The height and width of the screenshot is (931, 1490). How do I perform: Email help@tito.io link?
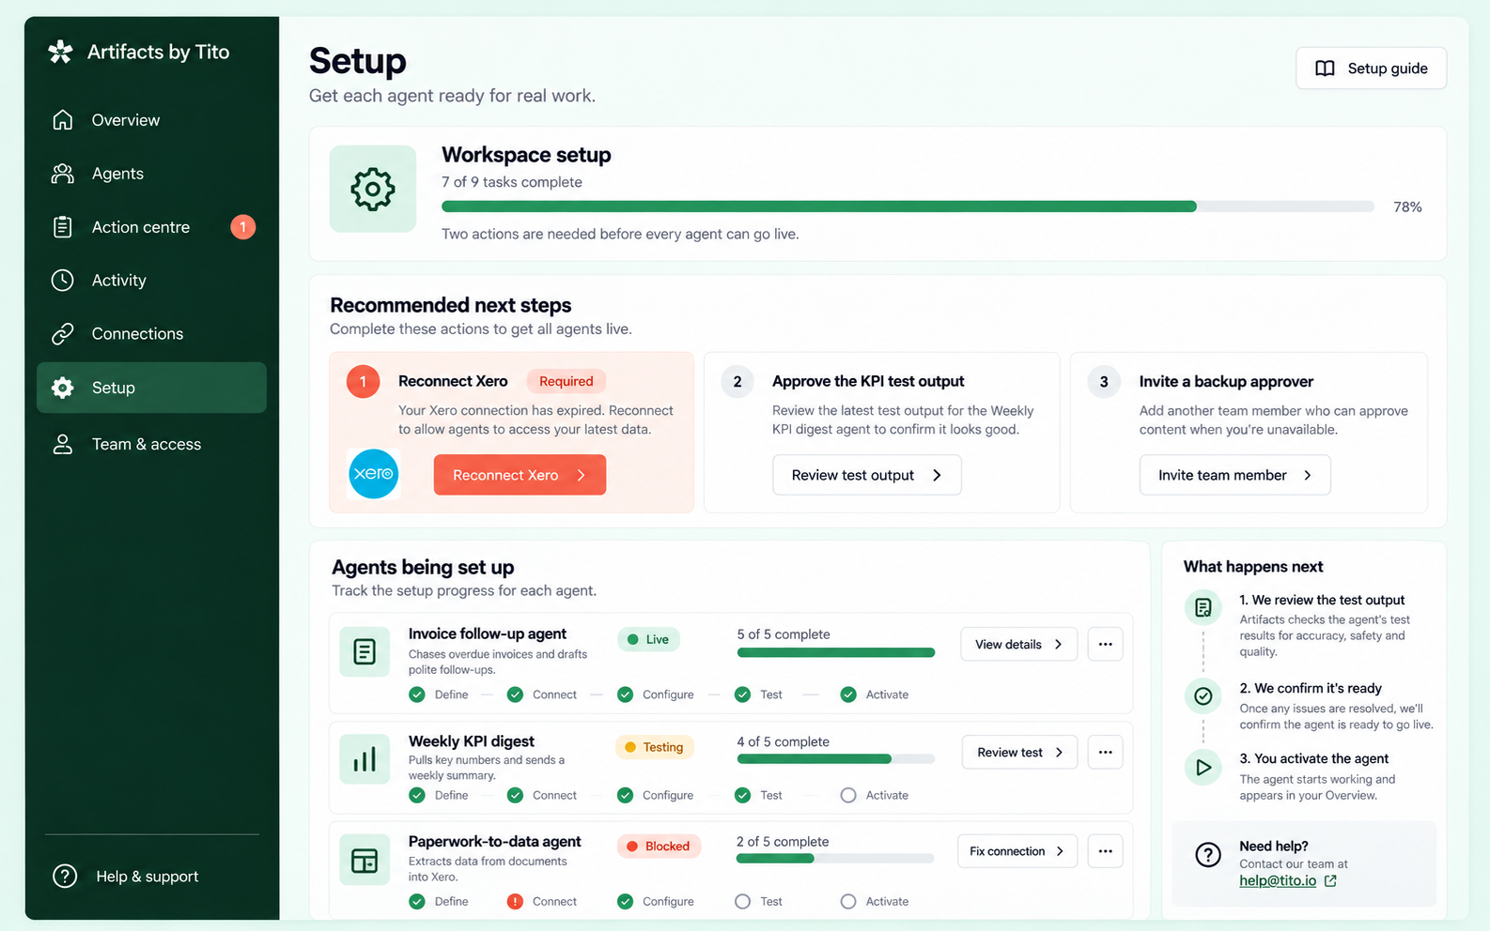coord(1278,880)
